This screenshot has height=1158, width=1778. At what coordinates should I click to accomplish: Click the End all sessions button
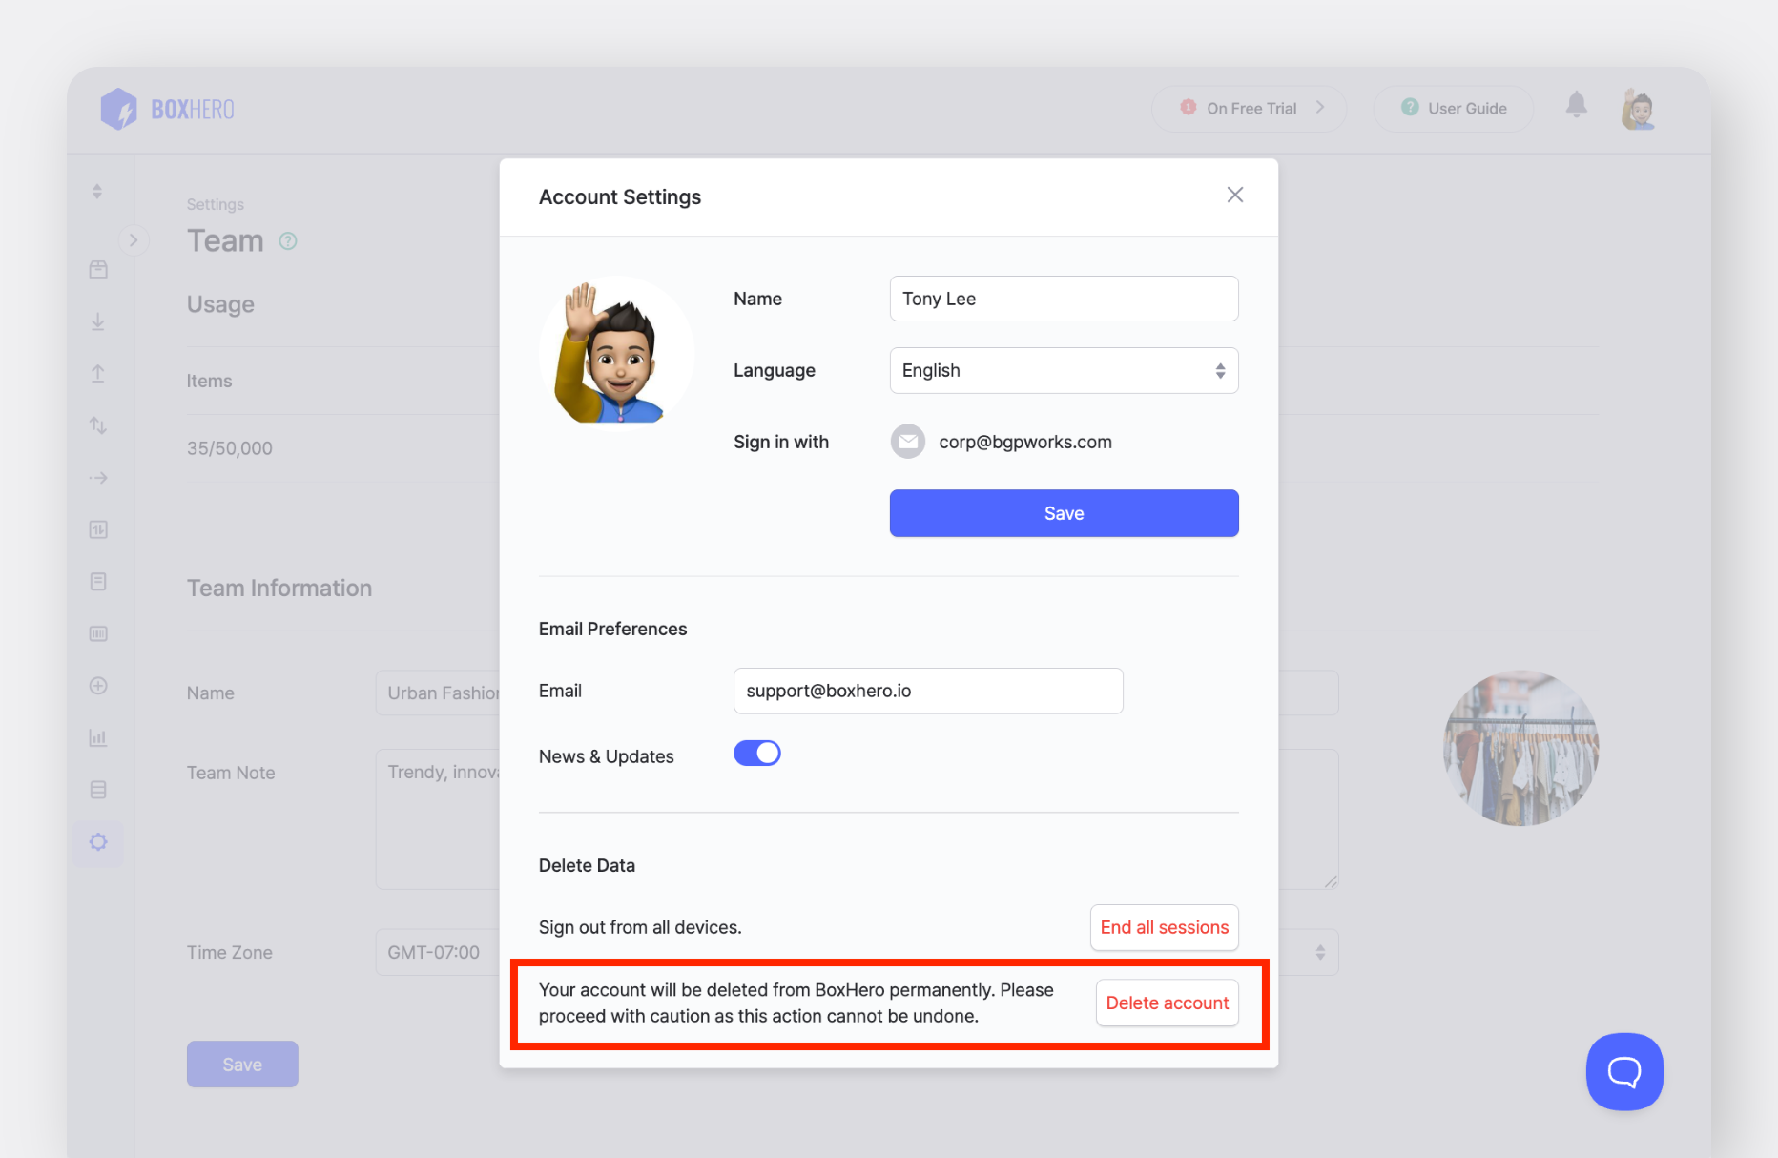pyautogui.click(x=1164, y=927)
